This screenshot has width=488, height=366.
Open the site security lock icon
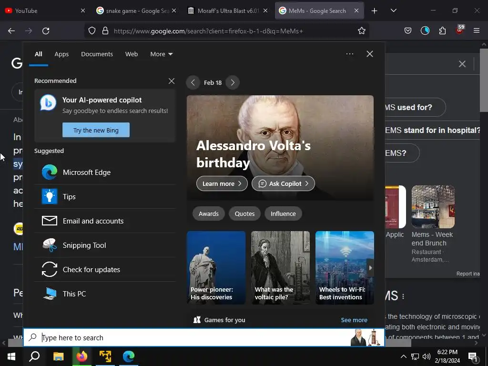(105, 31)
